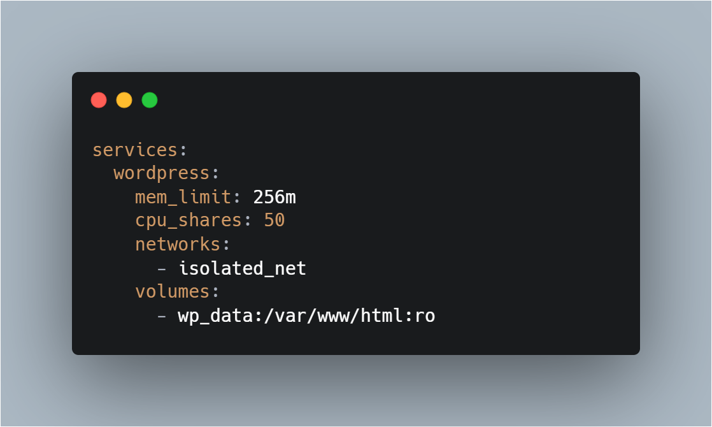Click the yellow minimize dot
Image resolution: width=712 pixels, height=427 pixels.
tap(124, 100)
